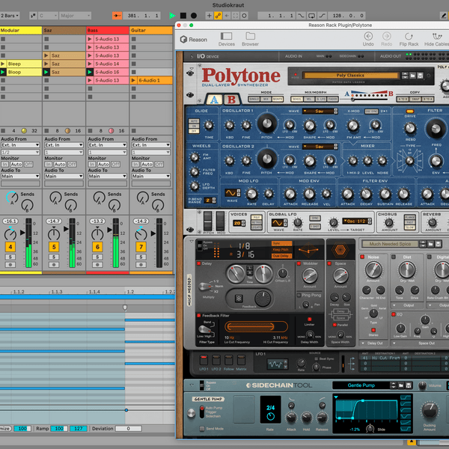
Task: Open the 2 Bars quantization dropdown
Action: point(10,16)
